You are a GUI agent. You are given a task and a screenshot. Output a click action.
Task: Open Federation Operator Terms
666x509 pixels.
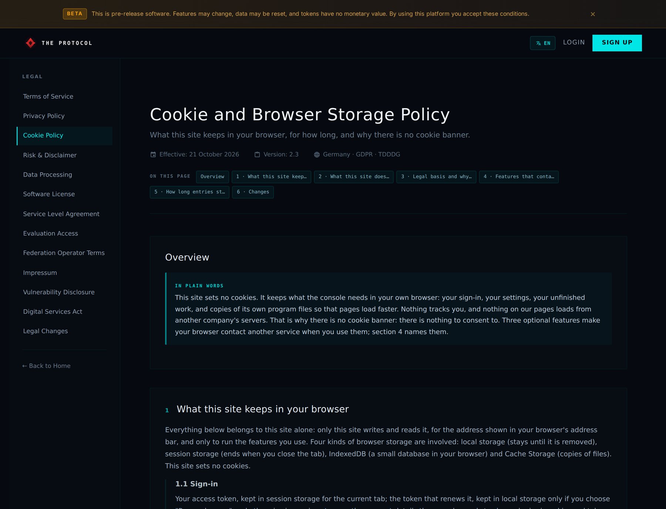click(65, 253)
